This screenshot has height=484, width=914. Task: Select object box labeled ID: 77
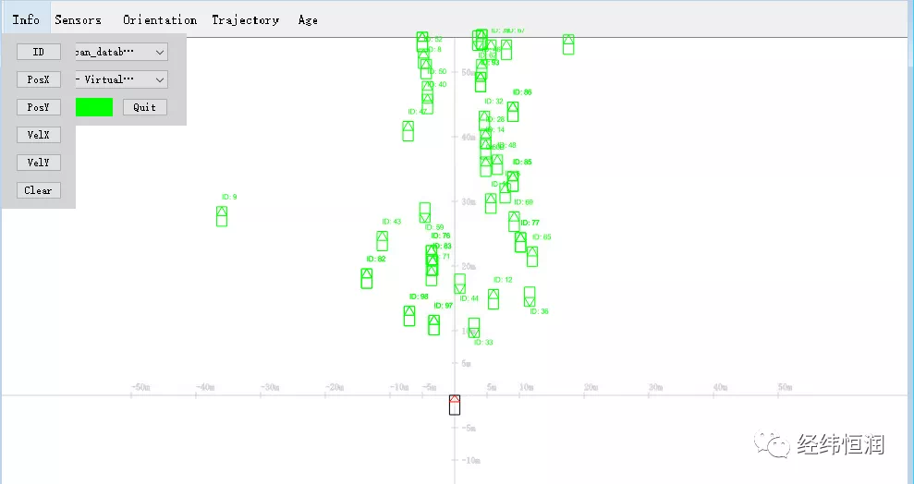point(520,242)
